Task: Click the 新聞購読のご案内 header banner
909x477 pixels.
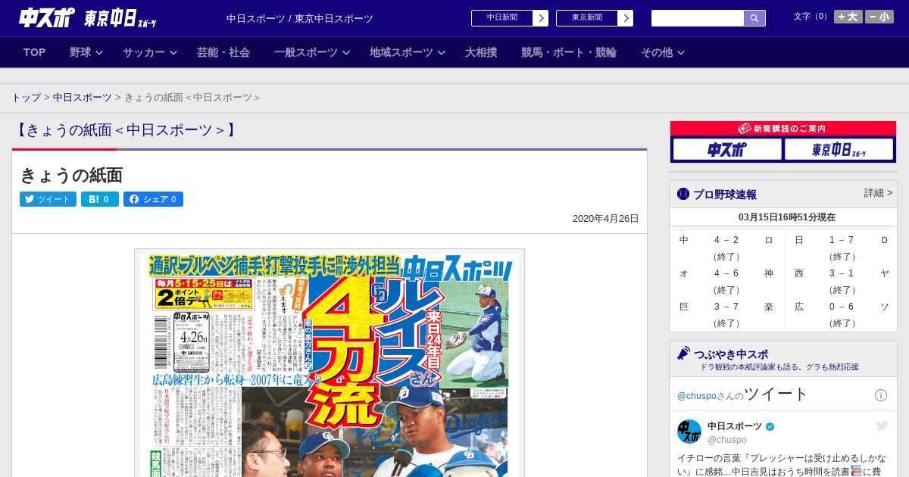Action: (783, 129)
